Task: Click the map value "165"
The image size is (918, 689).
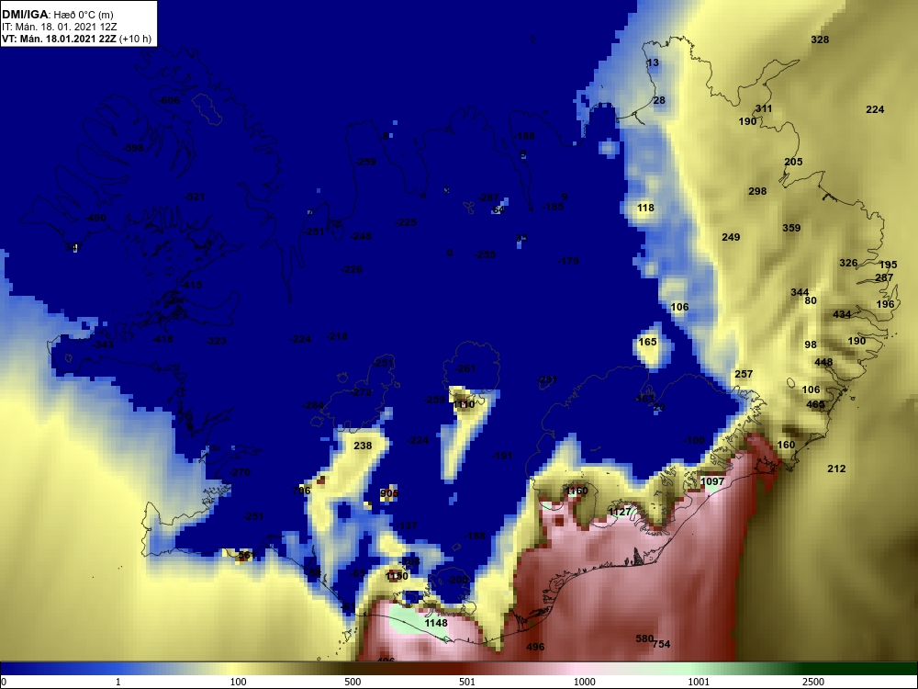Action: pyautogui.click(x=647, y=342)
